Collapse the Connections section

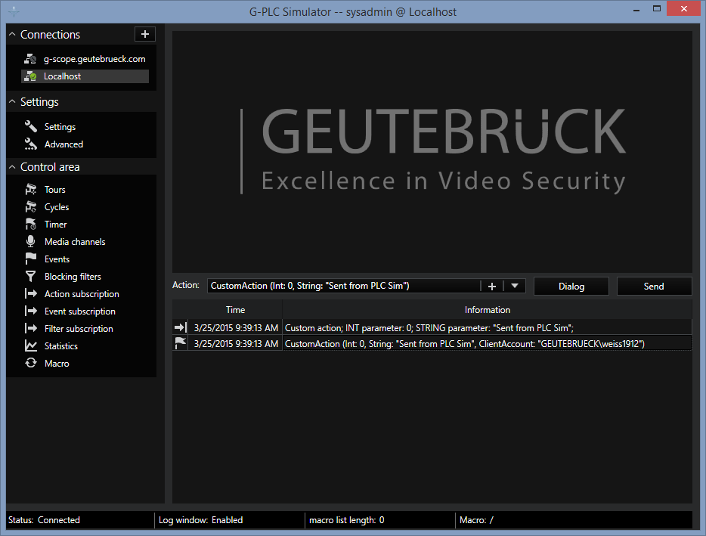coord(12,34)
